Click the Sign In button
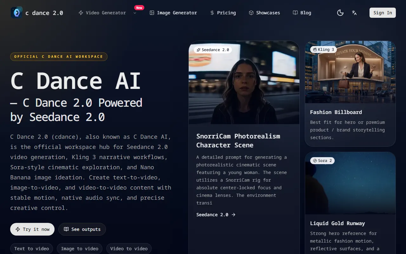Screen dimensions: 406x254 point(383,13)
